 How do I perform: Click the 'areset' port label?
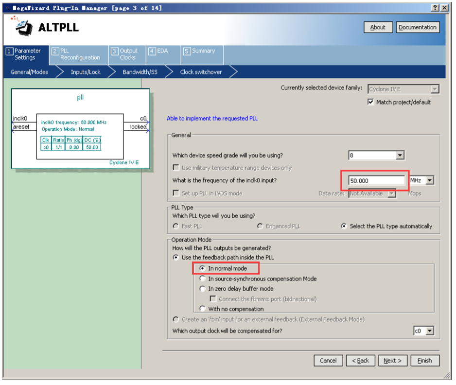pos(21,127)
